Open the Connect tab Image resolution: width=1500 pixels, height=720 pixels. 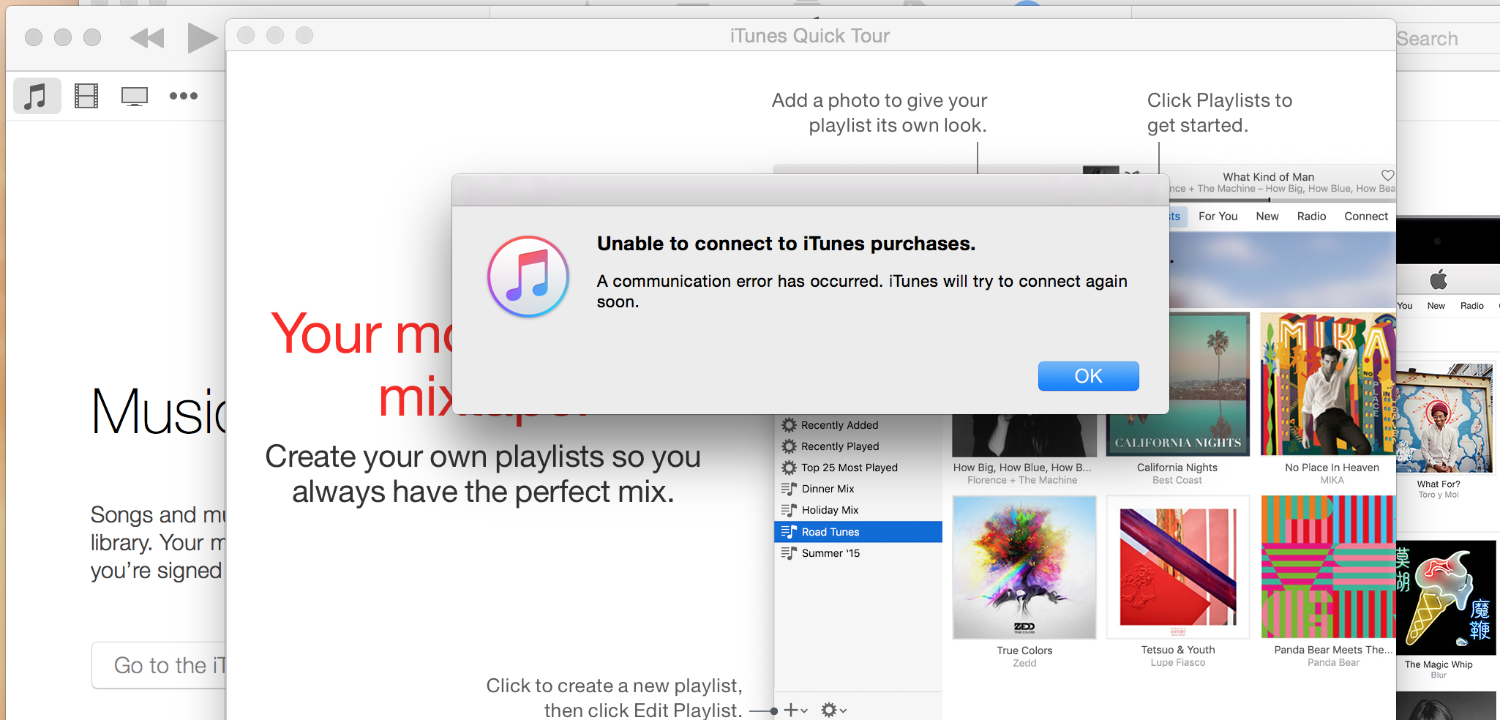[x=1366, y=217]
